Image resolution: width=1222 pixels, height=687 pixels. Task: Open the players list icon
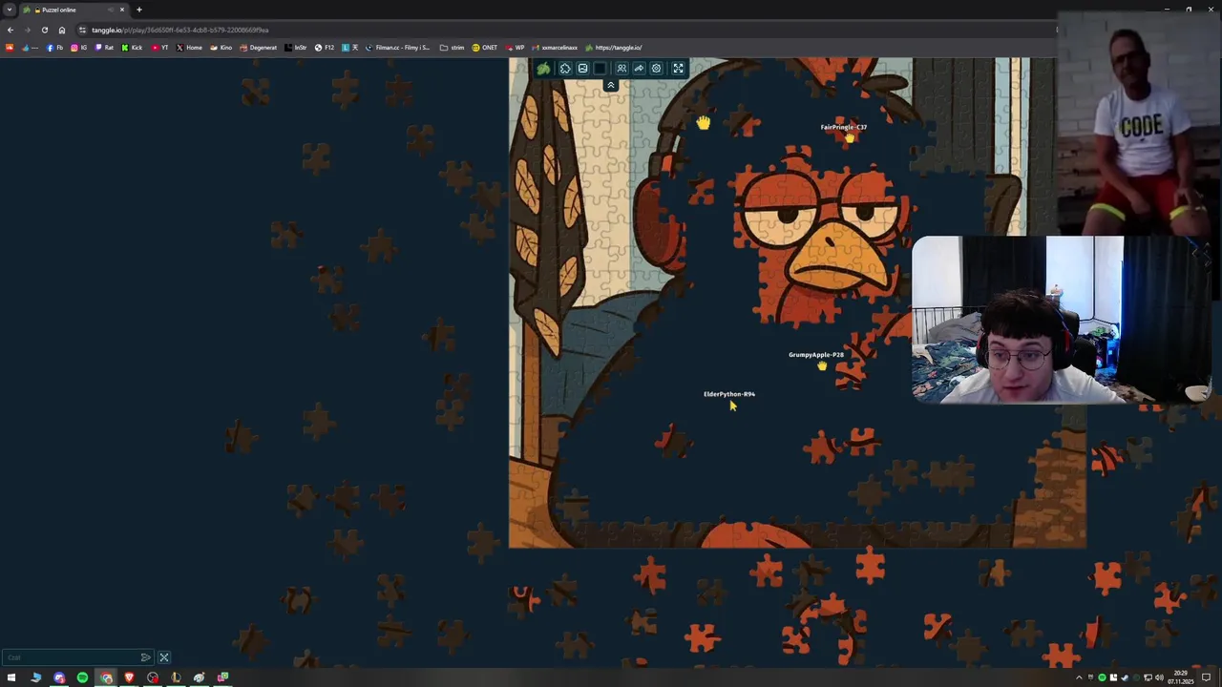pos(622,69)
